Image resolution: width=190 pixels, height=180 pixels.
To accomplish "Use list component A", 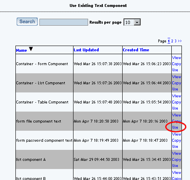I will [175, 166].
